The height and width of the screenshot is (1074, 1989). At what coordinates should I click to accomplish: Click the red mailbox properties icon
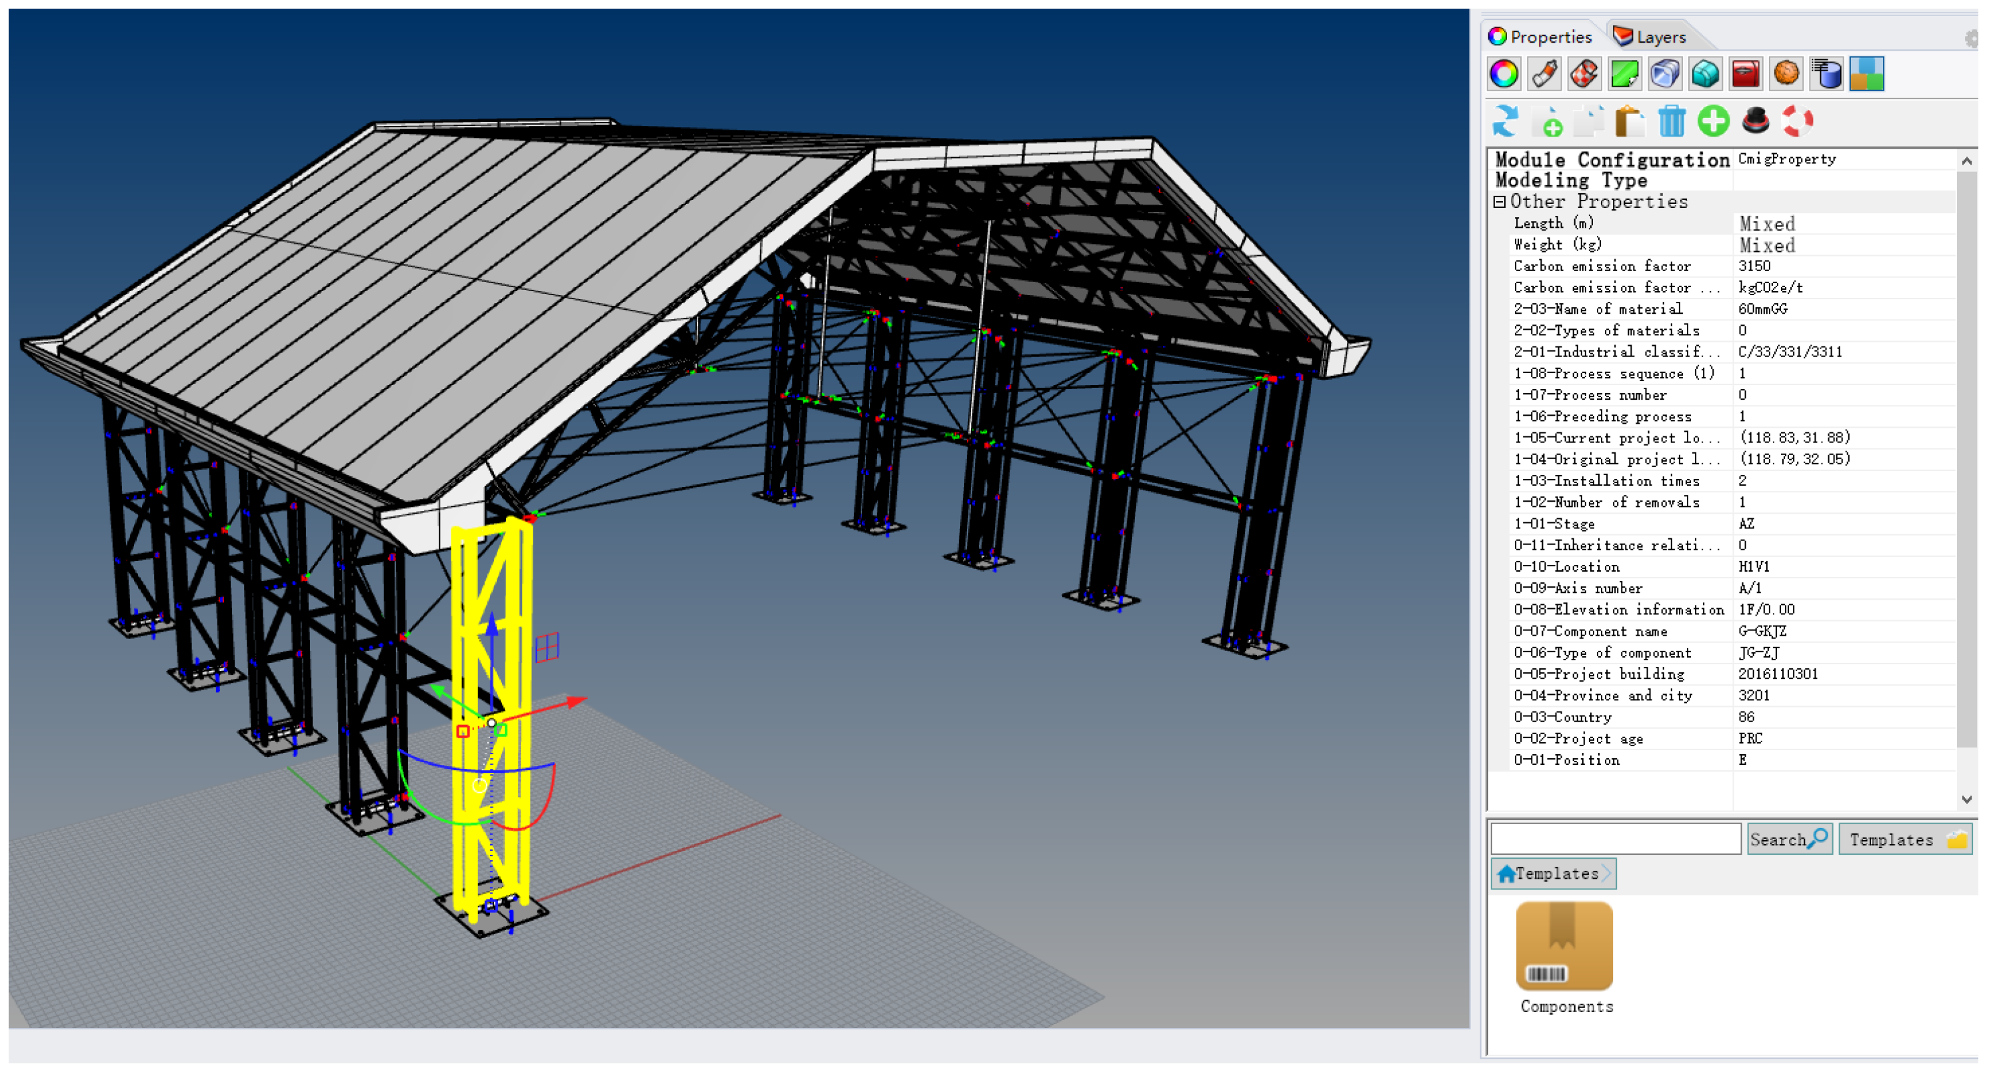(x=1745, y=75)
